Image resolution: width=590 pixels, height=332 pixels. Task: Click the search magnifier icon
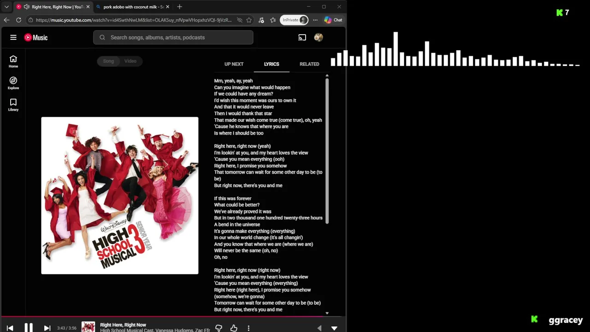click(x=102, y=37)
